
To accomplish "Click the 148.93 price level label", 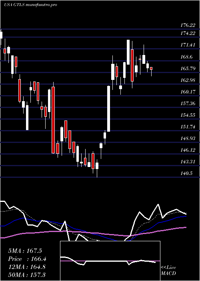I will 188,138.
